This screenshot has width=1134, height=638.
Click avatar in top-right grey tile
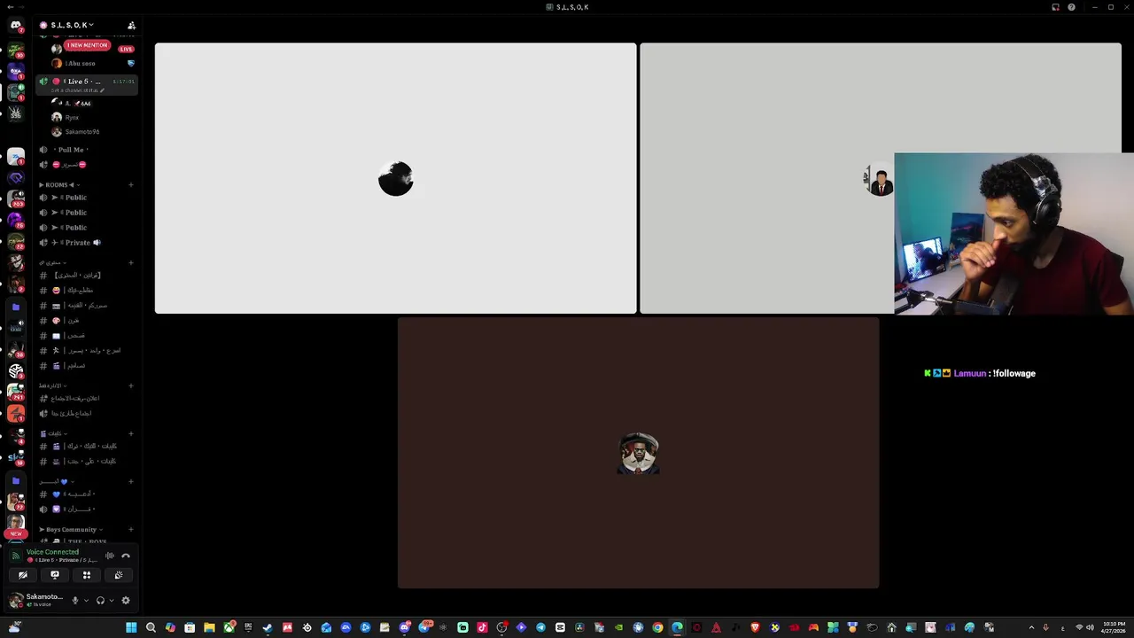[880, 180]
